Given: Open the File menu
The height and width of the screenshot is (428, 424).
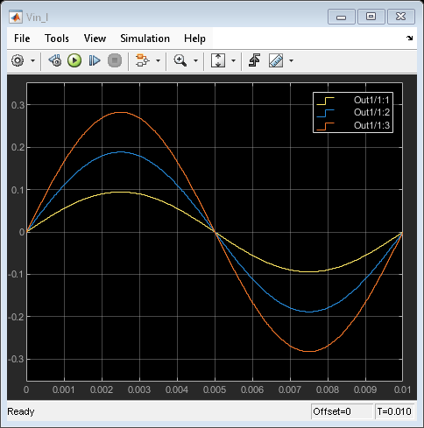Looking at the screenshot, I should pyautogui.click(x=22, y=39).
